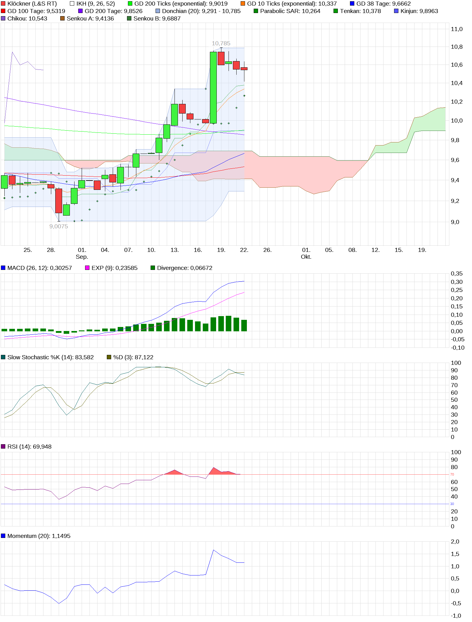This screenshot has width=472, height=622.
Task: Click the GD 38 Tage: 9,6662 label
Action: 383,4
